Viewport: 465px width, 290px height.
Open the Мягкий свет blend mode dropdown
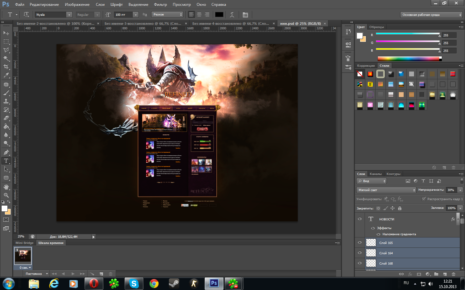[386, 190]
